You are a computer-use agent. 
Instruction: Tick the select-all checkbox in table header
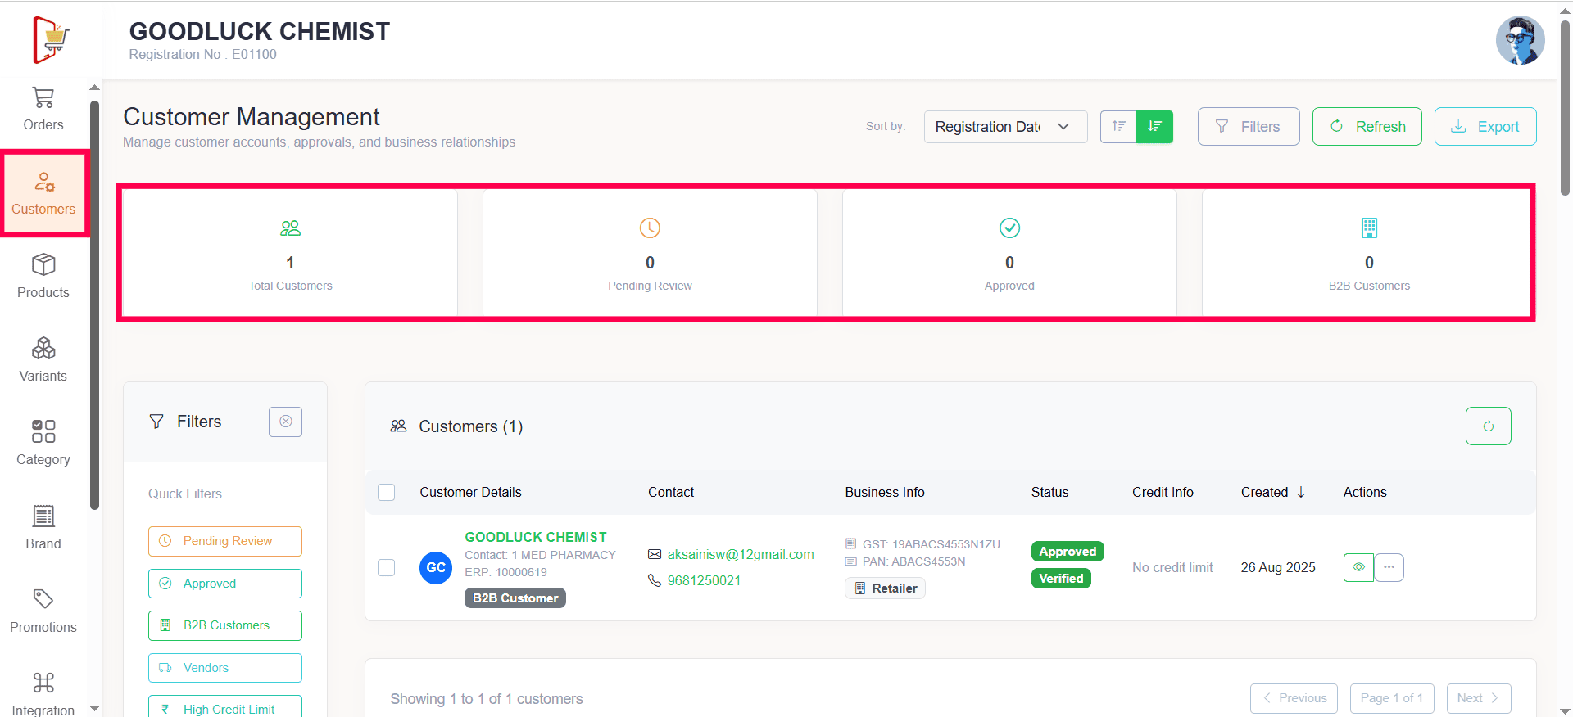[387, 492]
